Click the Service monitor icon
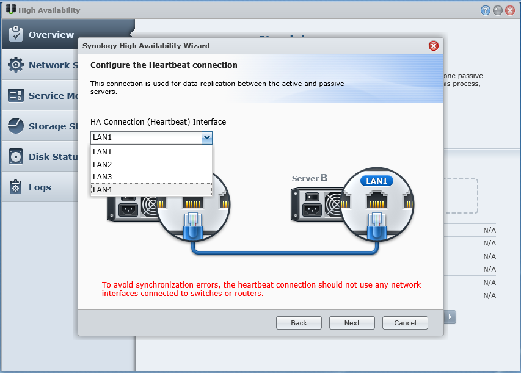 [16, 95]
